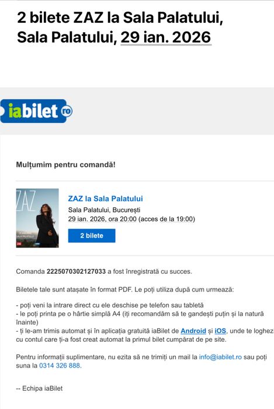Click the info@iabilet.ro email address
Image resolution: width=274 pixels, height=409 pixels.
[x=220, y=357]
